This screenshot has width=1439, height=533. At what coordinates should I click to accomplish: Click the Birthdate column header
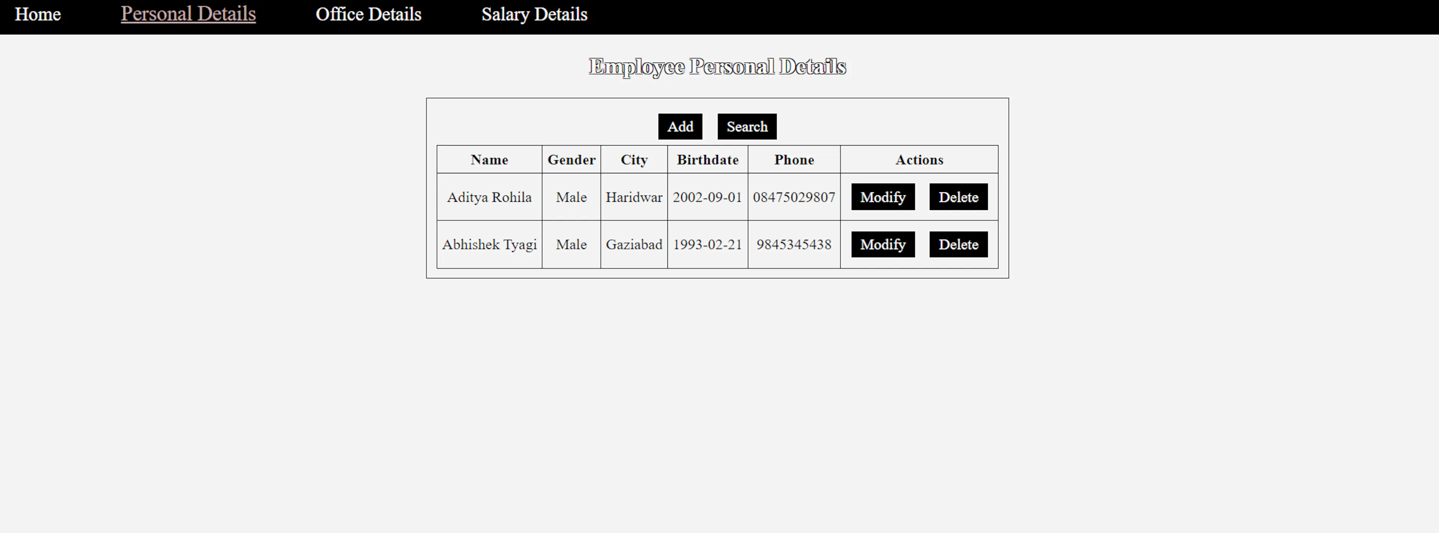[707, 160]
